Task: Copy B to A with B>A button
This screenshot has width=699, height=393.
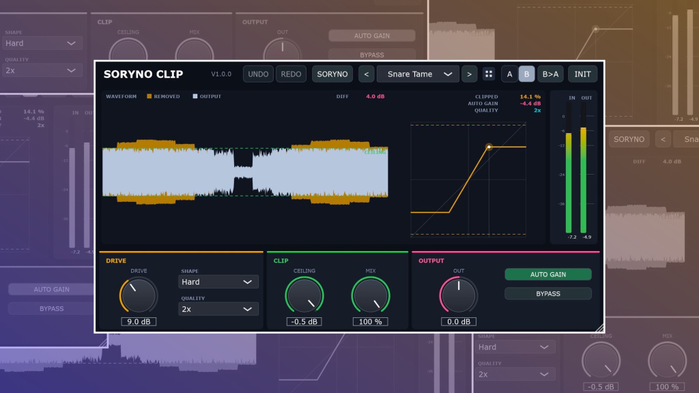Action: [551, 74]
